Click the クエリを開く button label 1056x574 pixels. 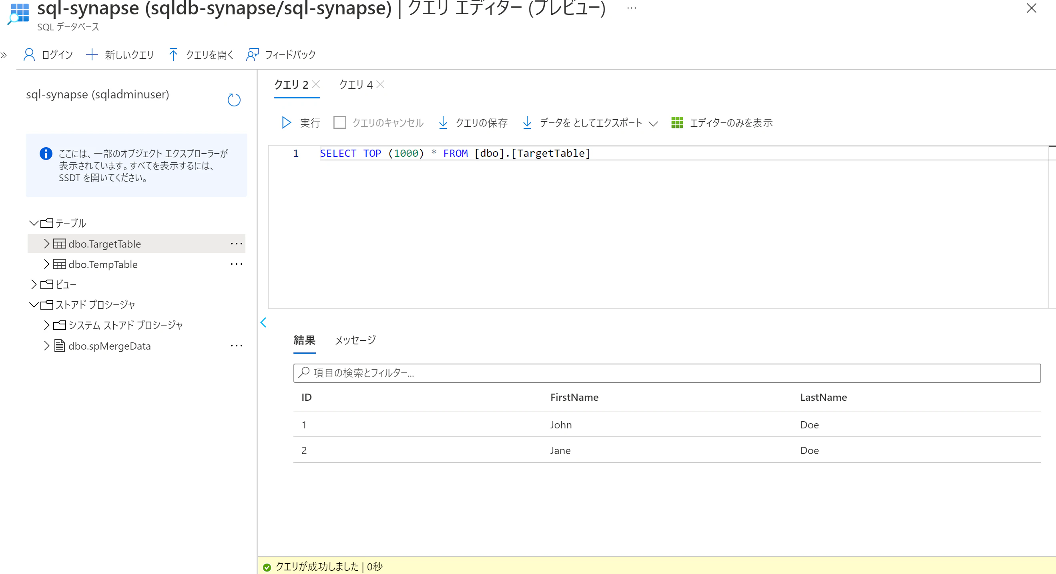click(x=210, y=55)
